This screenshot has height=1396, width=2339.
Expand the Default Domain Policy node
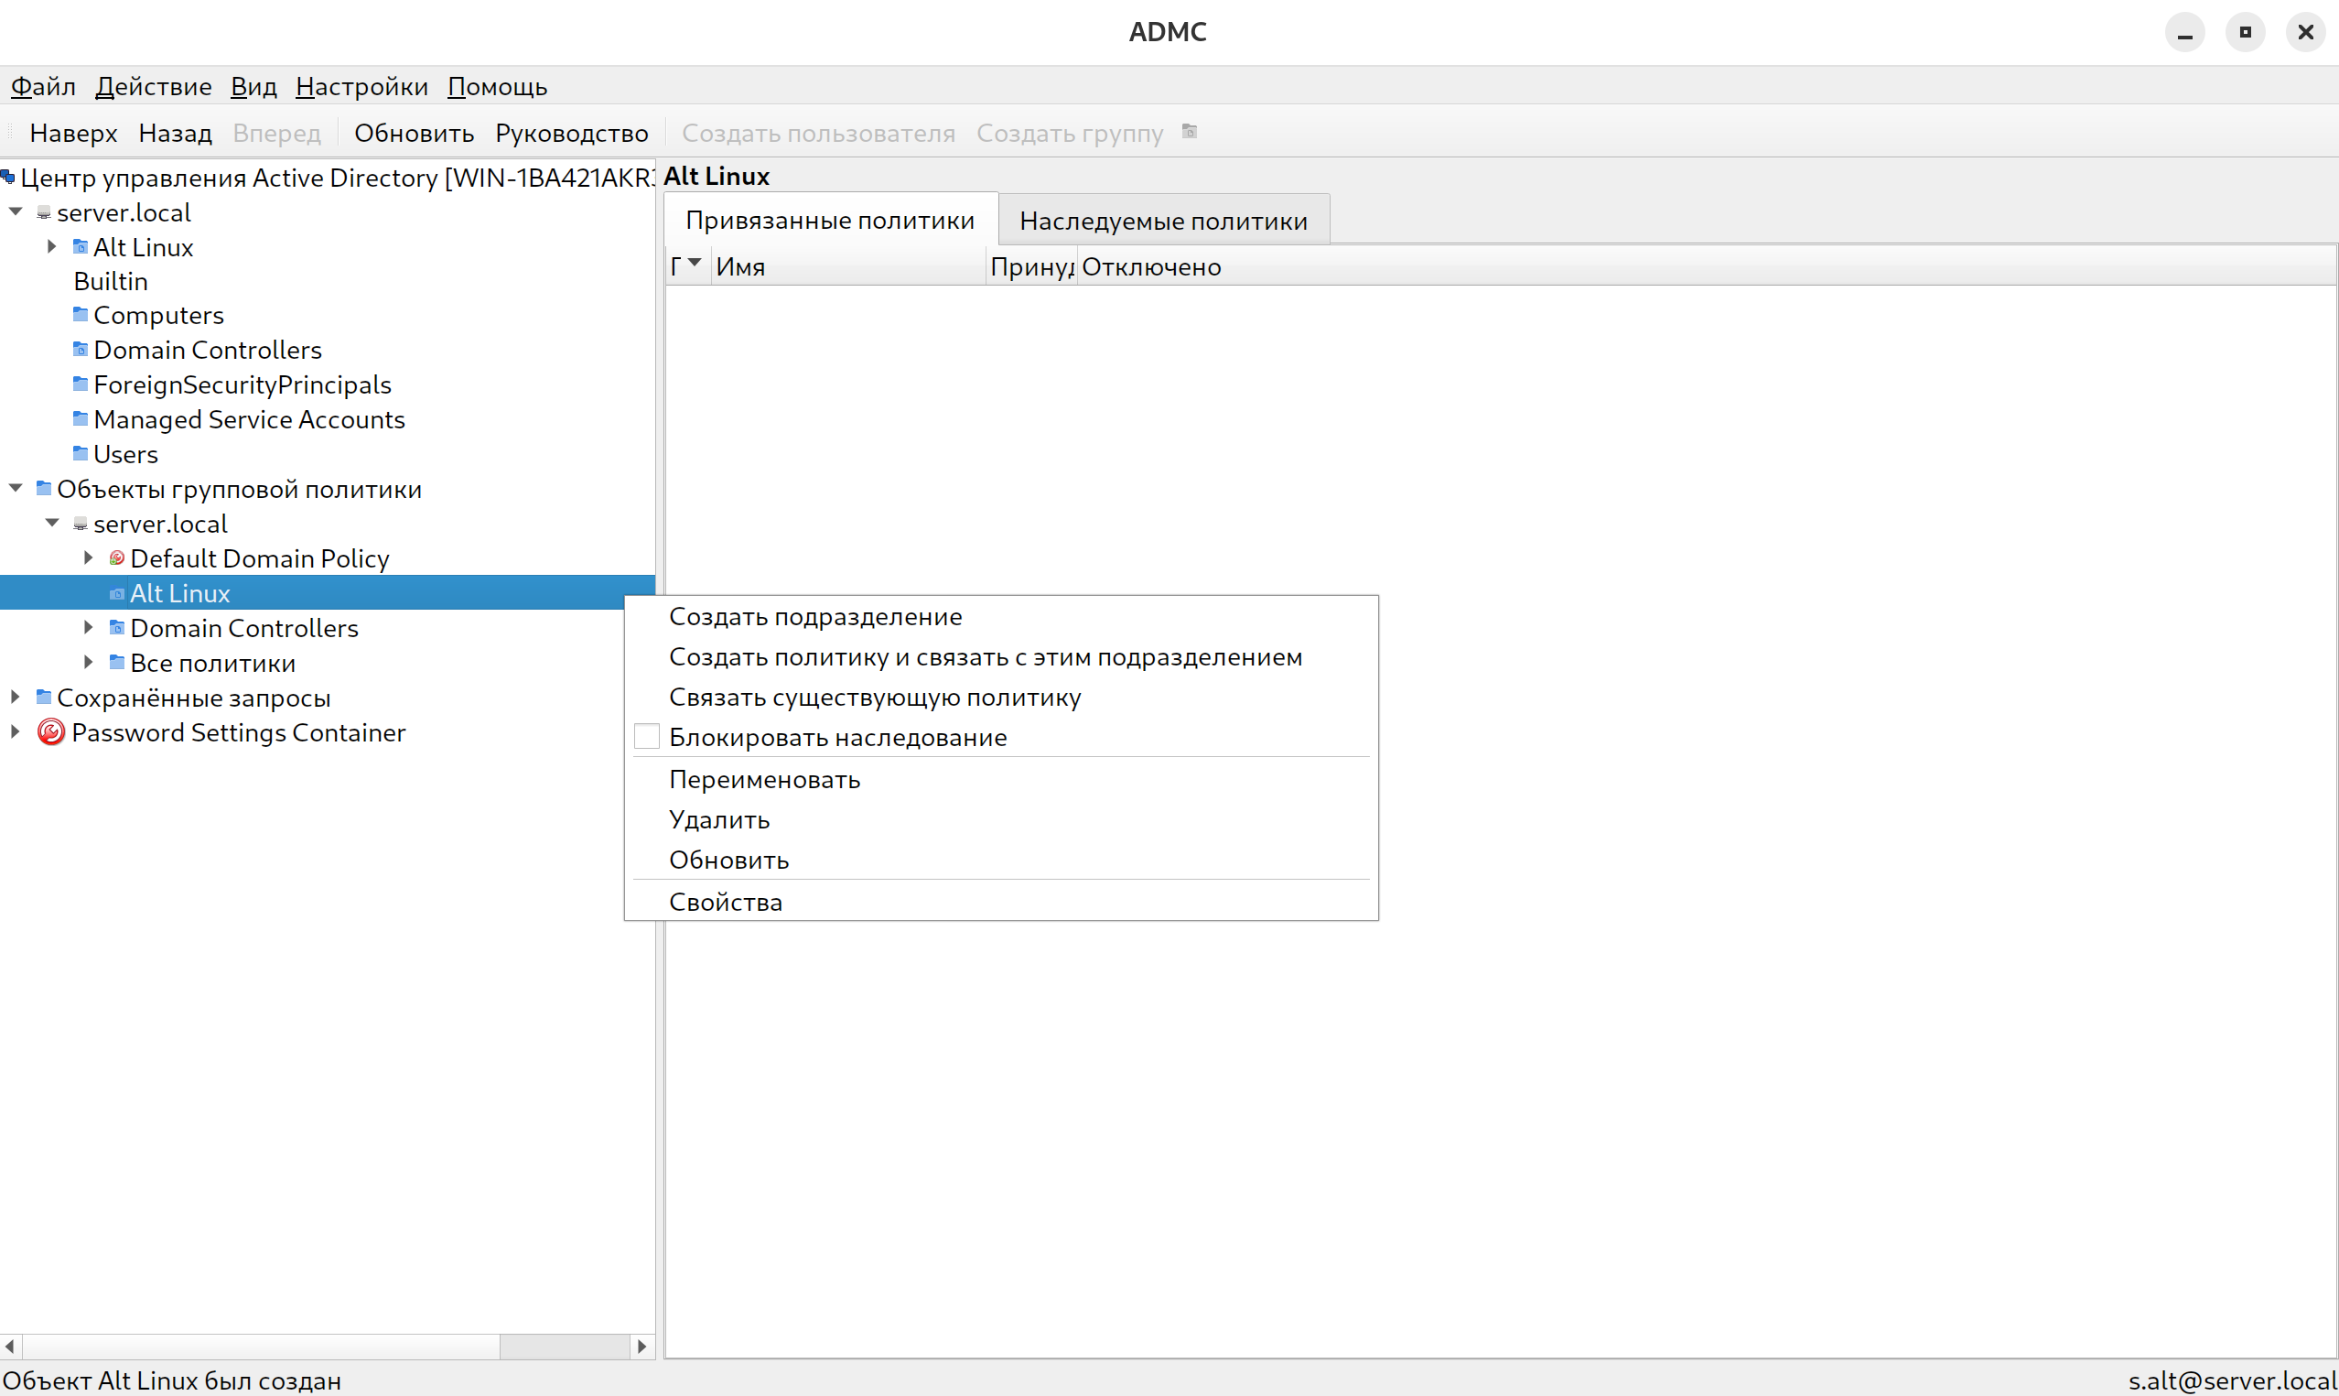tap(89, 557)
